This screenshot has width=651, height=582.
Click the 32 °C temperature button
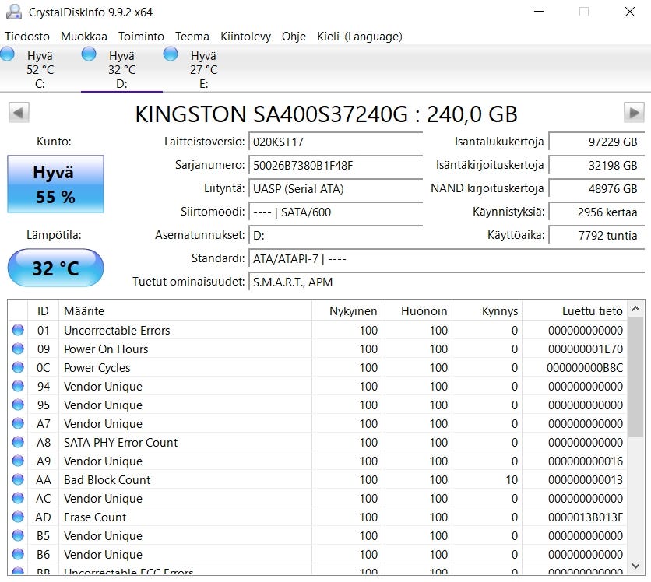55,268
